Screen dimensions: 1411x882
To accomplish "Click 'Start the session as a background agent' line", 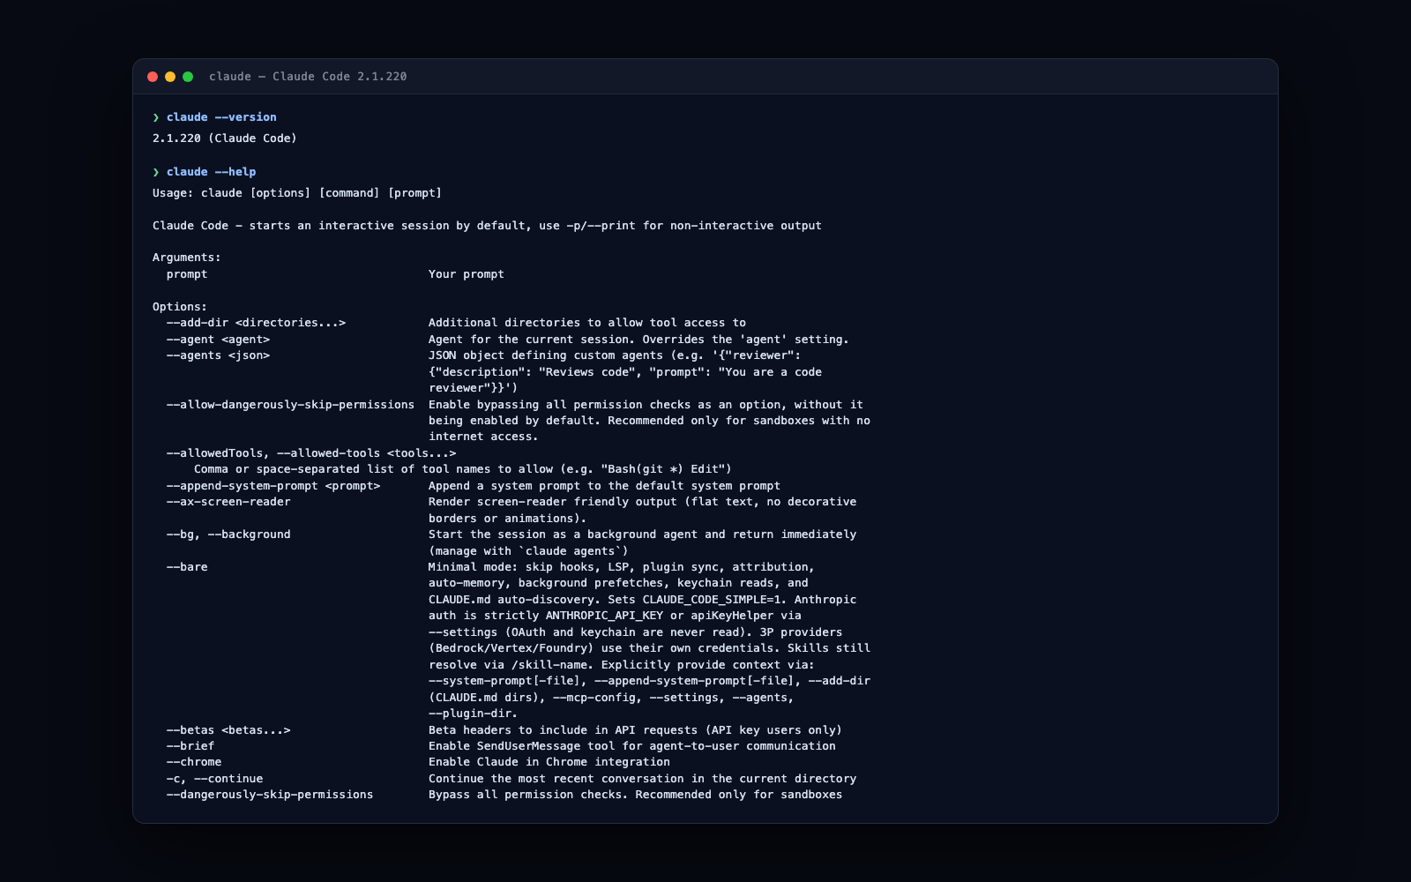I will (642, 534).
